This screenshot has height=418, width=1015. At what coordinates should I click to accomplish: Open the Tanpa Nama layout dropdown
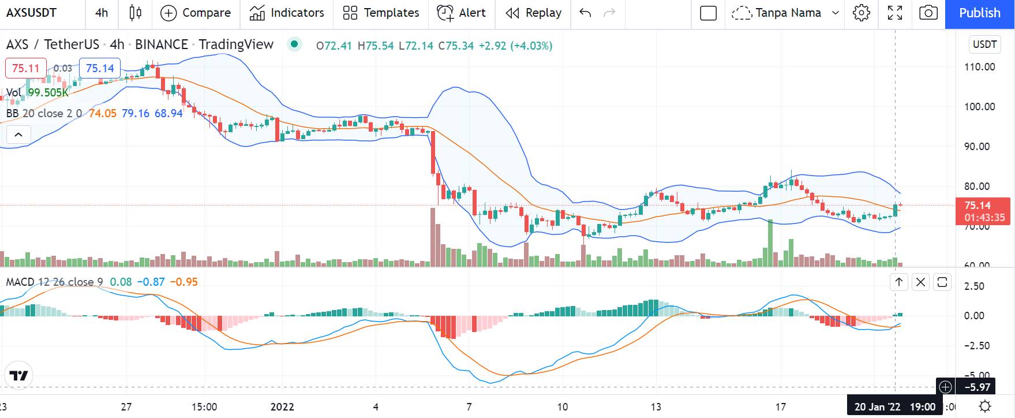pos(797,13)
